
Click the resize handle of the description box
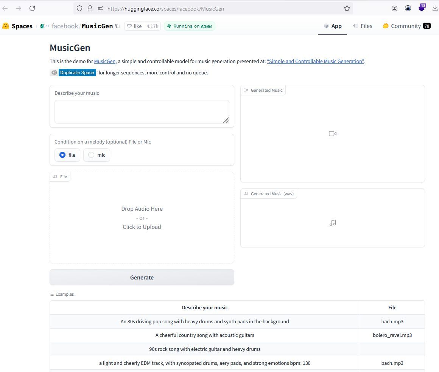(x=226, y=120)
